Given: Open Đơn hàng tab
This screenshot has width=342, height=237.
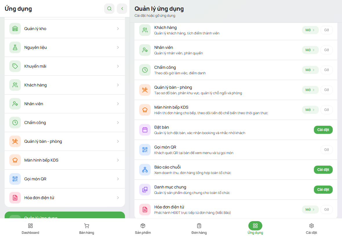Looking at the screenshot, I should [199, 228].
